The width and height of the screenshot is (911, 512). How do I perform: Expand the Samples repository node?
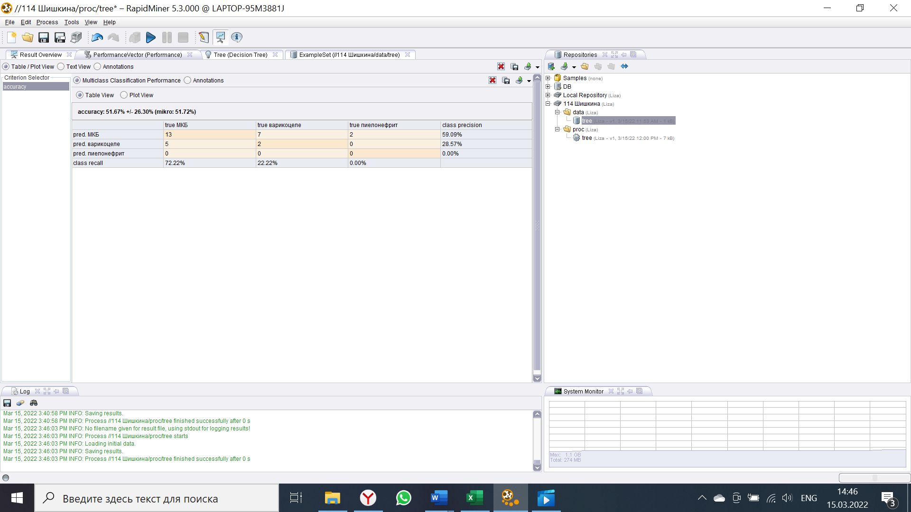pos(548,78)
